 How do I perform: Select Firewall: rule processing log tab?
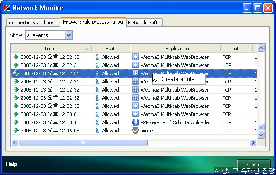[x=93, y=22]
